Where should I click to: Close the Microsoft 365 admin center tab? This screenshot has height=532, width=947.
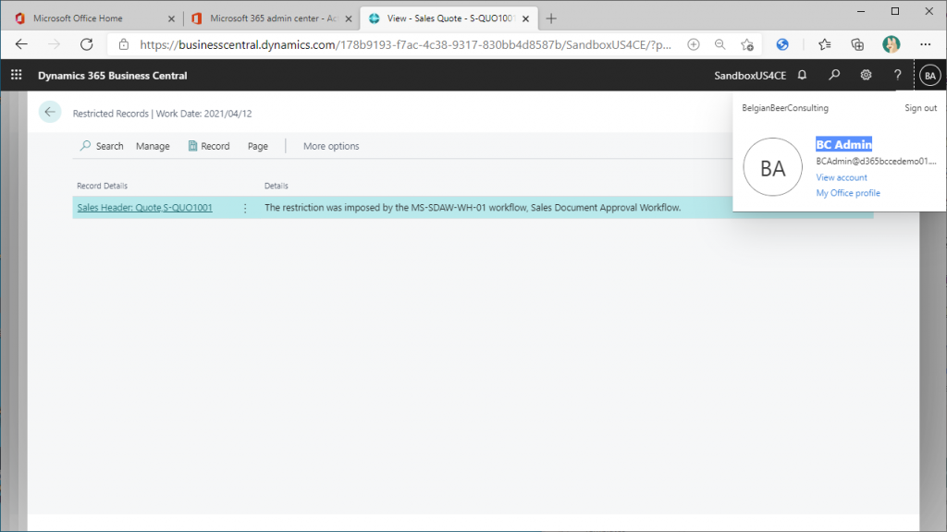pyautogui.click(x=349, y=18)
